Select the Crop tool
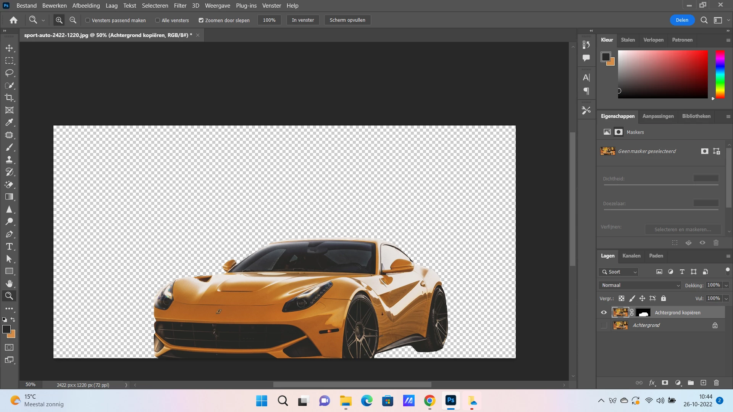This screenshot has height=412, width=733. (9, 98)
